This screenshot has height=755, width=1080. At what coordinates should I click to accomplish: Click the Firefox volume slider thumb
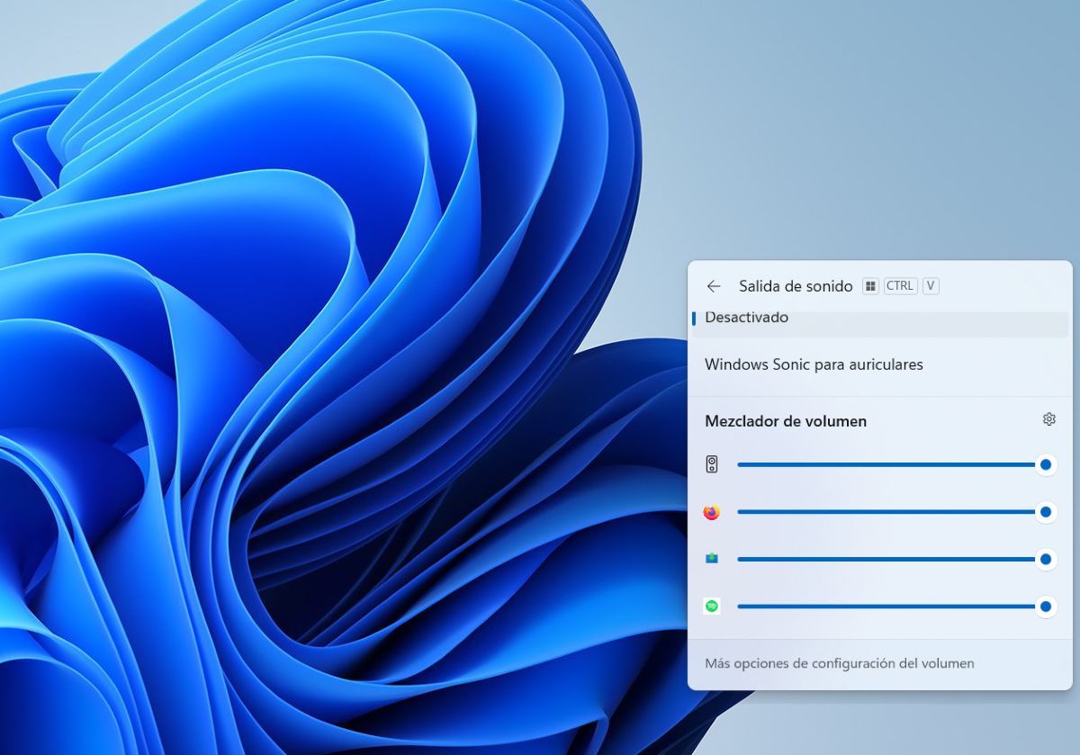1046,512
